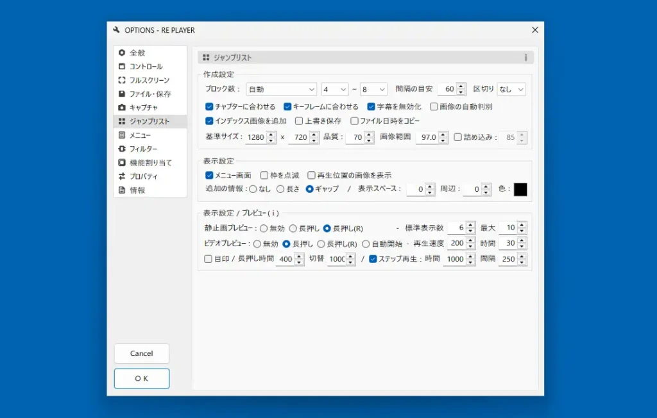Image resolution: width=657 pixels, height=418 pixels.
Task: Open キャプチャ settings via the camera icon
Action: [121, 107]
